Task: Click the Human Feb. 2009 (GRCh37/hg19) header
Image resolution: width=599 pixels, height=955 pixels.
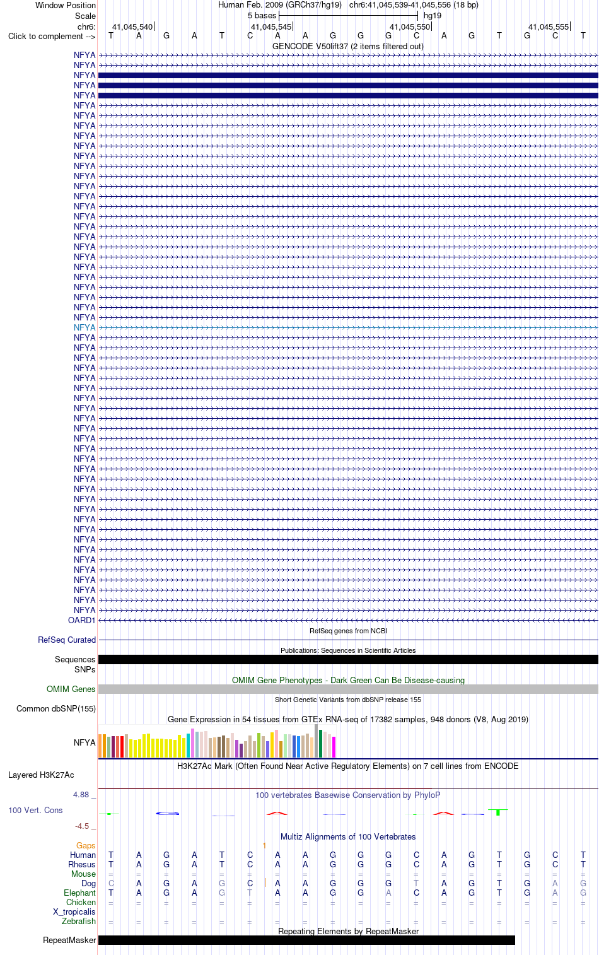Action: pyautogui.click(x=280, y=4)
